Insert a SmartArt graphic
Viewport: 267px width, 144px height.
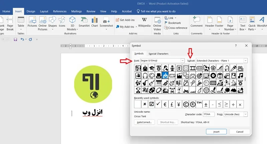(x=84, y=22)
